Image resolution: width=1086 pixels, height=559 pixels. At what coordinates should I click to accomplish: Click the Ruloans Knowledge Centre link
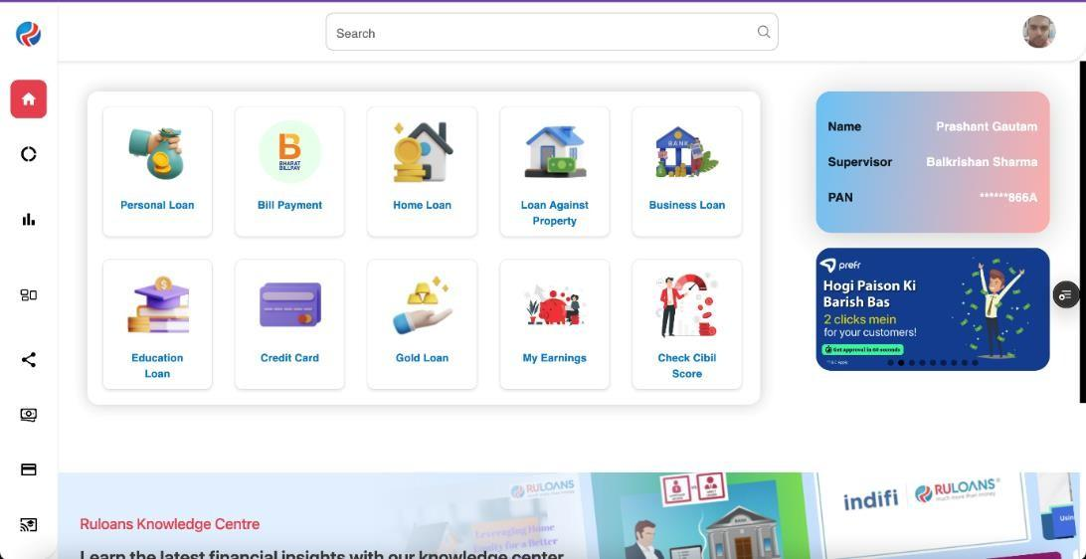pyautogui.click(x=170, y=524)
